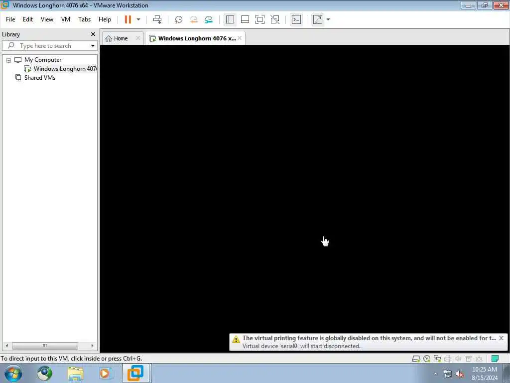Show the console view
The image size is (510, 383).
pos(296,19)
